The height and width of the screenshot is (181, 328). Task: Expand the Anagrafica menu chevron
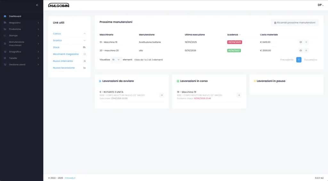38,52
